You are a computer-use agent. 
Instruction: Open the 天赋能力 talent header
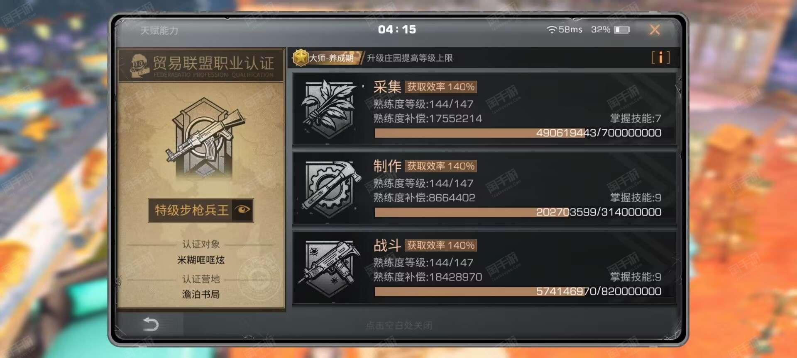(159, 30)
